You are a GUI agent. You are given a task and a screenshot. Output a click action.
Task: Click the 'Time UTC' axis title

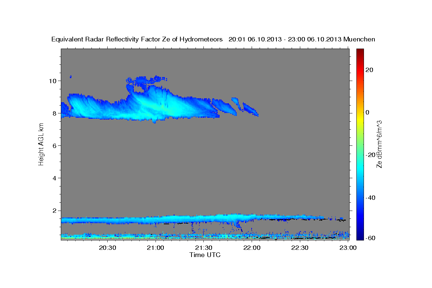(x=205, y=255)
